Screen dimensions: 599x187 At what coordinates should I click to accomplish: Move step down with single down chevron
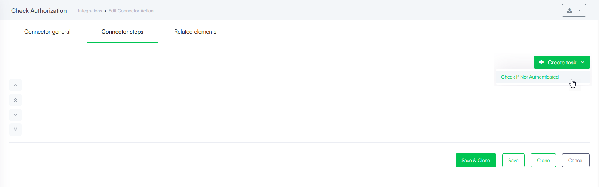pos(15,115)
